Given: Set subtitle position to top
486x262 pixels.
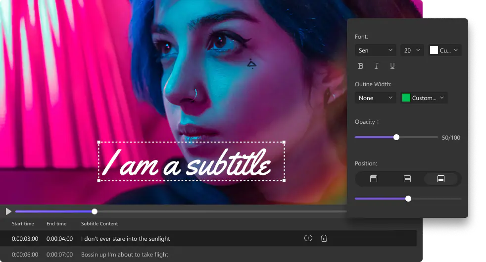Looking at the screenshot, I should pyautogui.click(x=374, y=179).
